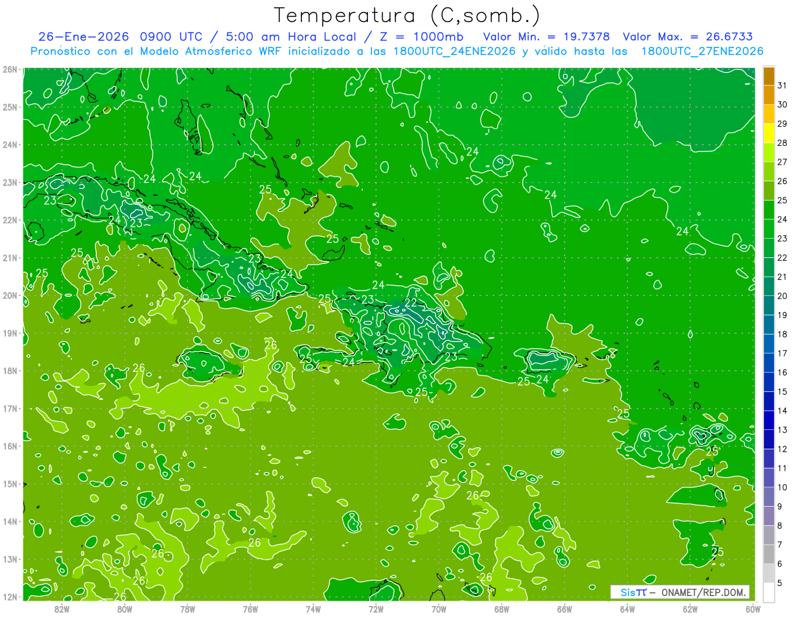Click the SisPI ONAMET/REP.DOM. watermark box

680,592
